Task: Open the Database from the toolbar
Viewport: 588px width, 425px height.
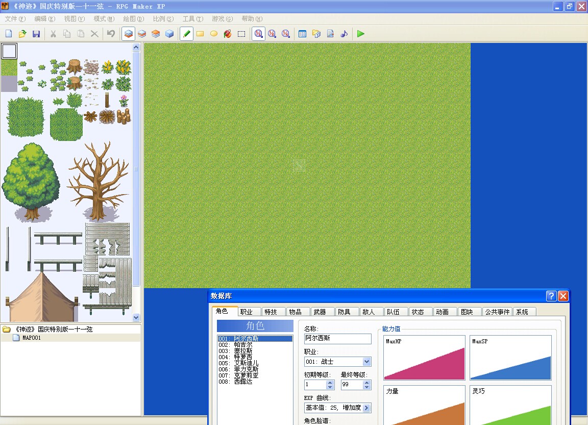Action: click(x=302, y=34)
